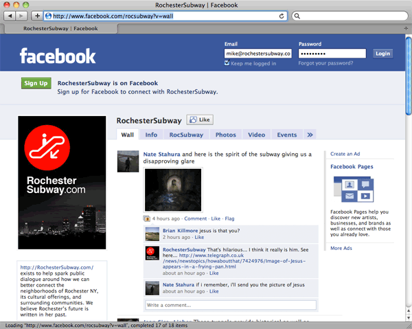
Task: Add bookmark with the plus button
Action: coord(37,16)
